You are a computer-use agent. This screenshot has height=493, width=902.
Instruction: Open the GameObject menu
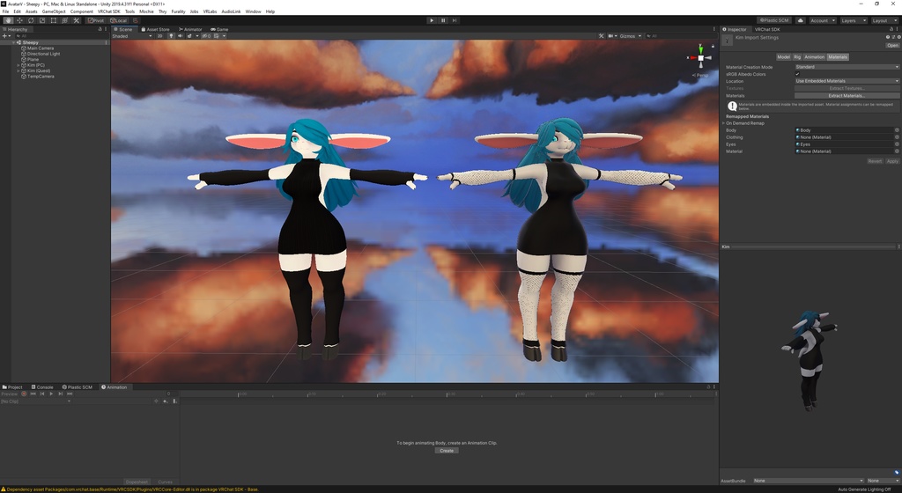[54, 11]
